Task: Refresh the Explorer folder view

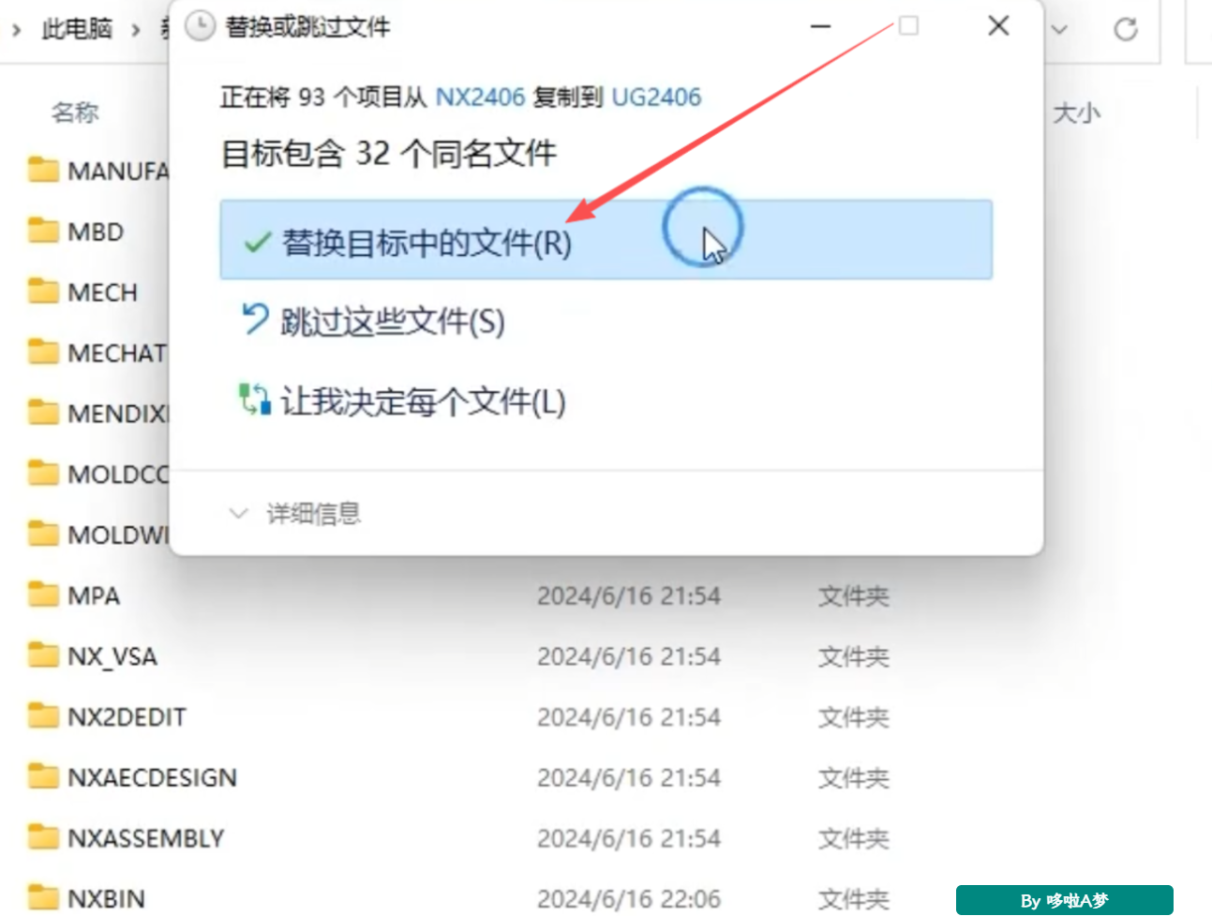Action: click(x=1126, y=29)
